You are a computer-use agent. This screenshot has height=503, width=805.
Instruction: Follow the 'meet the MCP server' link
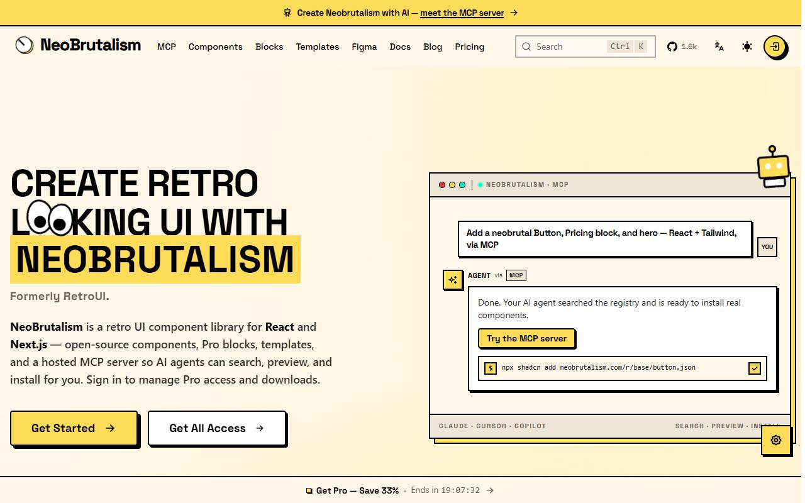coord(462,13)
